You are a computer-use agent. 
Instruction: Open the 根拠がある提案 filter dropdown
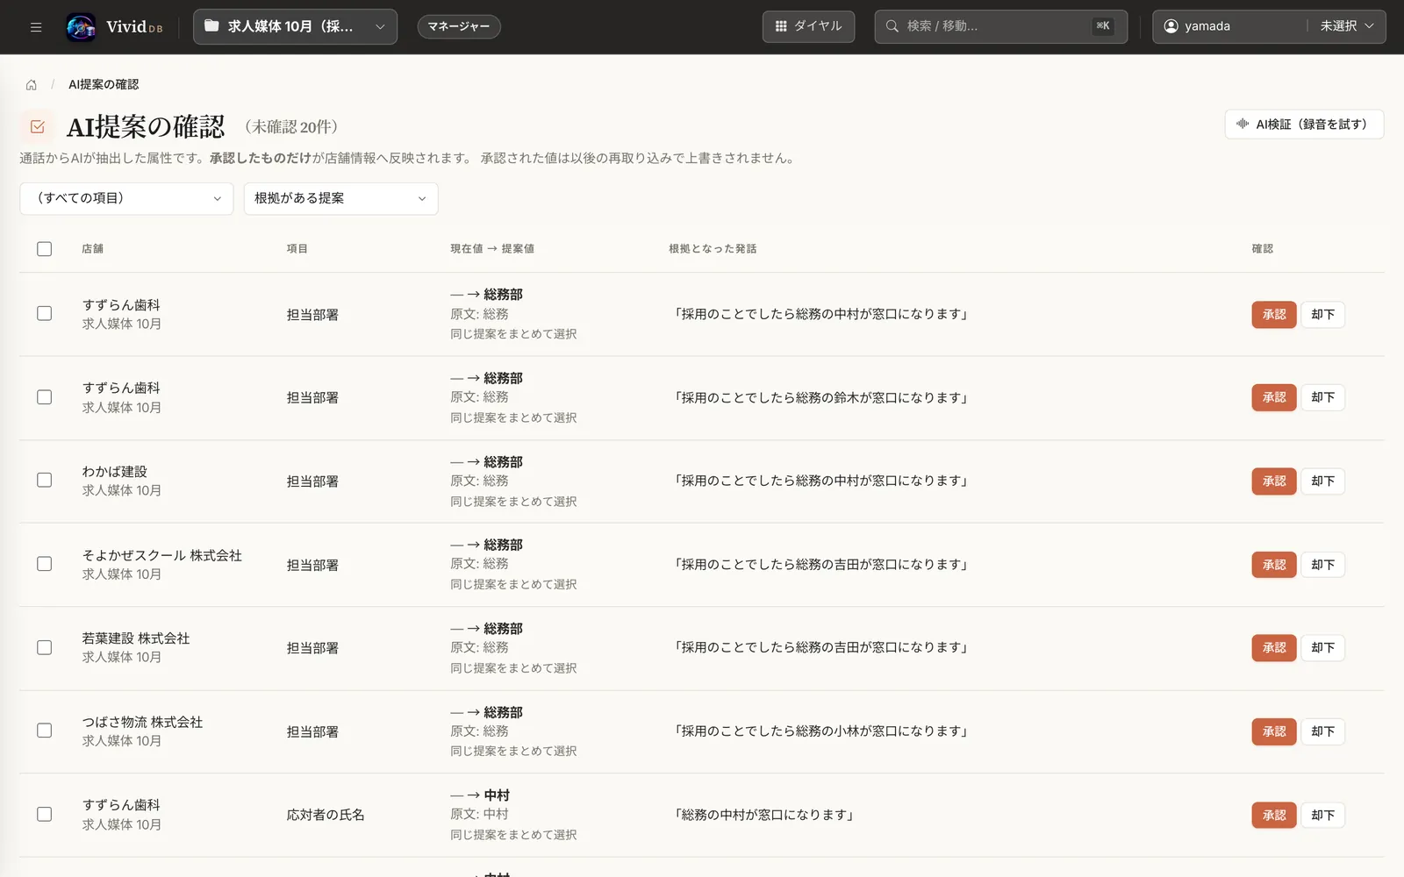pos(340,198)
